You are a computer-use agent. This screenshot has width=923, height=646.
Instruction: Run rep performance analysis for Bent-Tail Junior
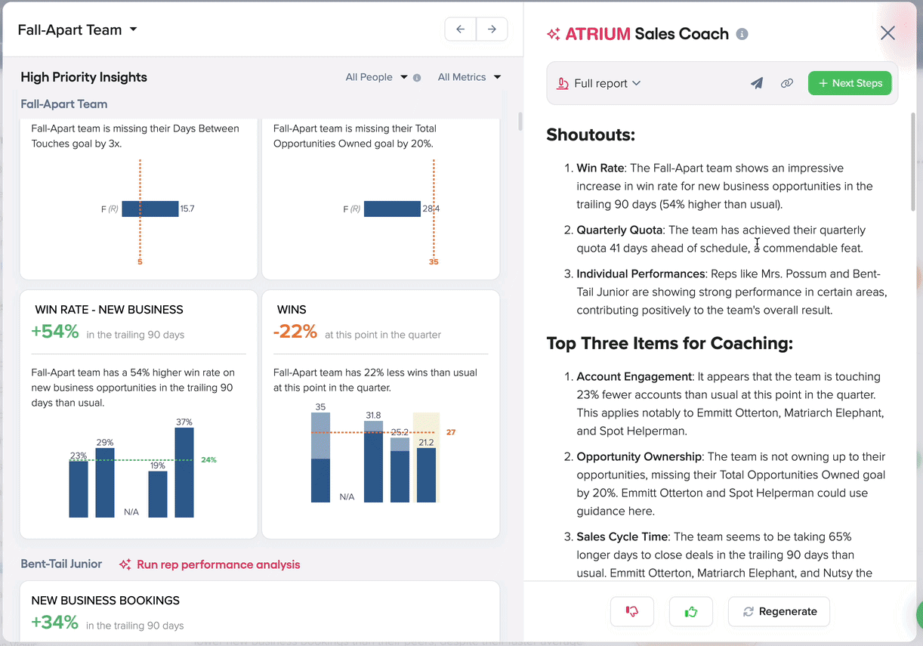pyautogui.click(x=218, y=564)
